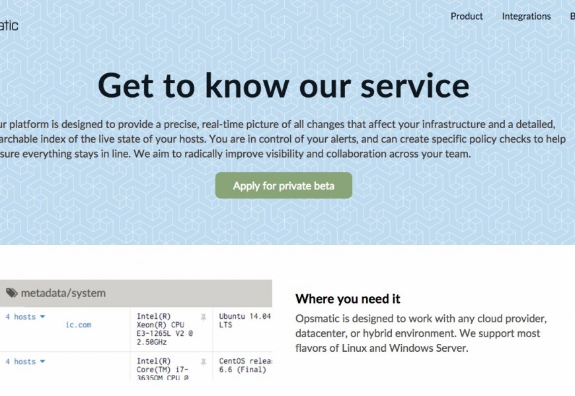The image size is (575, 396).
Task: Click the "Get to know our service" heading
Action: 284,84
